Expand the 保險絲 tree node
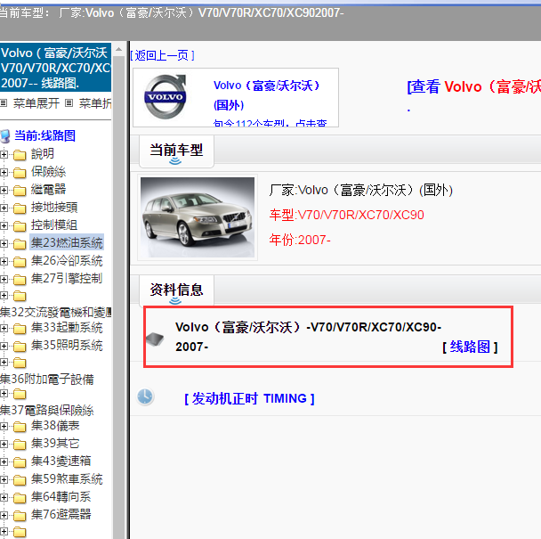541x539 pixels. [x=4, y=172]
